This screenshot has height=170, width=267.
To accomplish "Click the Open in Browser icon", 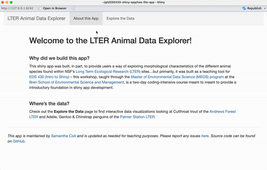I will pyautogui.click(x=40, y=8).
